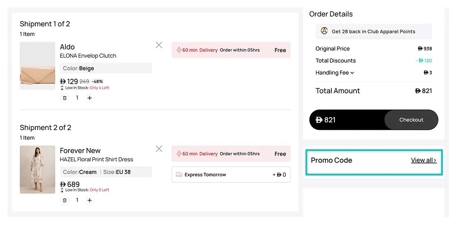Increase quantity of Aldo clutch
The height and width of the screenshot is (225, 457).
89,98
